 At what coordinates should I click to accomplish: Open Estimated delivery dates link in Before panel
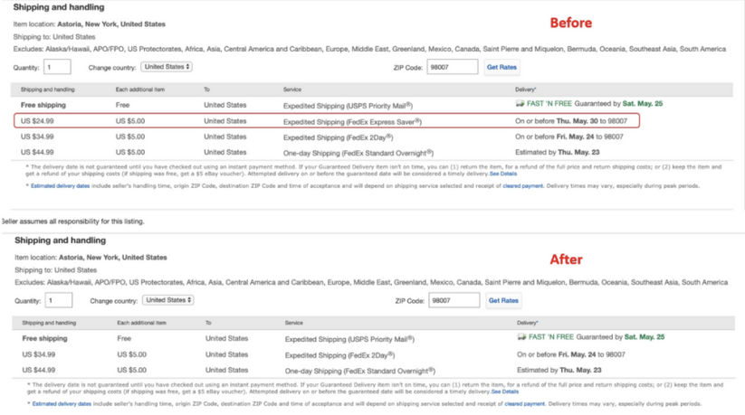pos(60,186)
